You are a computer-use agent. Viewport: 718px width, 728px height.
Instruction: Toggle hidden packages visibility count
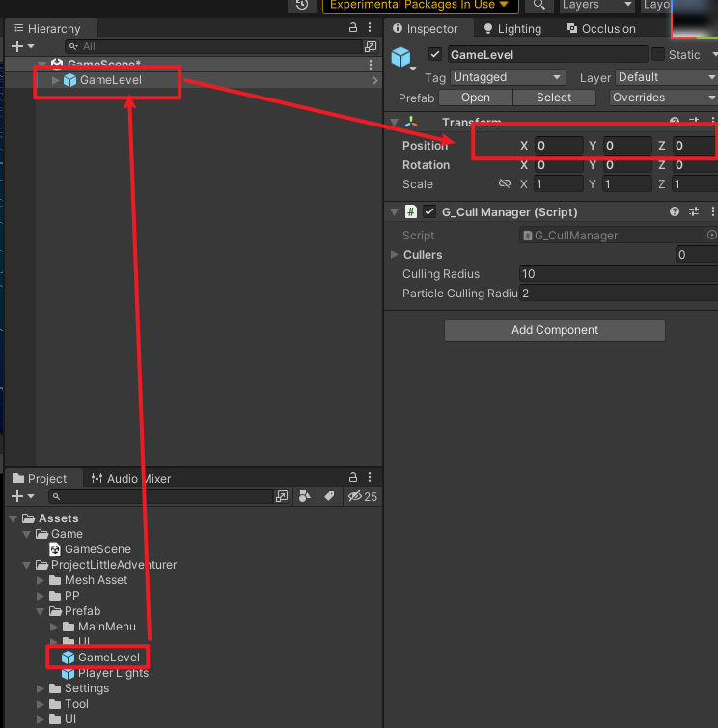pyautogui.click(x=362, y=496)
